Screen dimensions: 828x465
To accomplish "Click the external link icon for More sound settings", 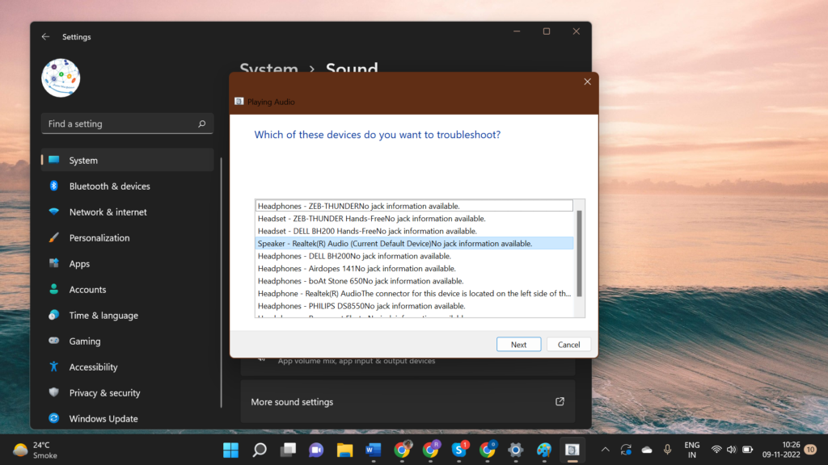I will coord(560,402).
